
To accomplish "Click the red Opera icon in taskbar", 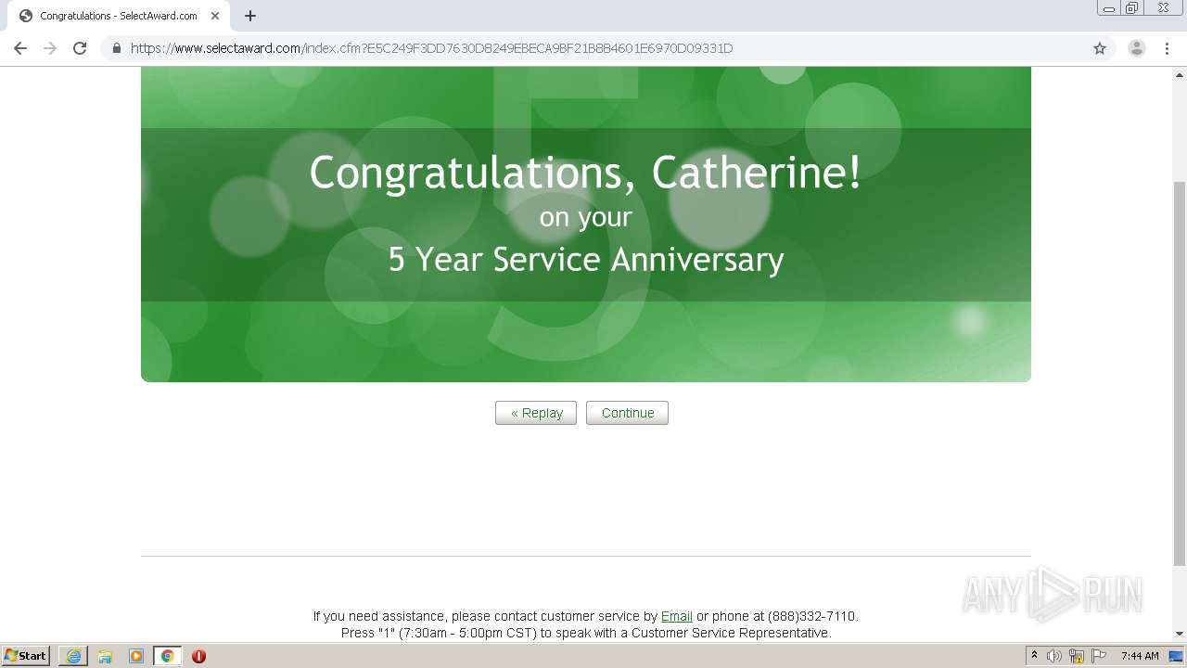I will click(198, 656).
